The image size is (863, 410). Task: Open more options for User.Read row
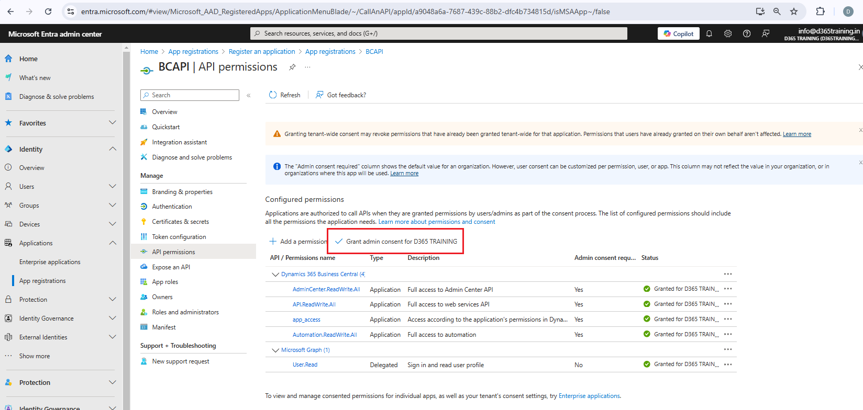pos(728,365)
